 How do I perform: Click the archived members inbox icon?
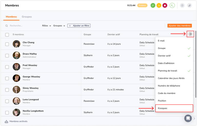6,121
